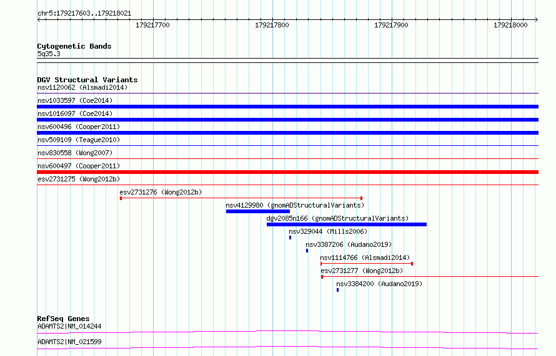
Task: Click the ruler's left arrow end
Action: click(x=39, y=19)
